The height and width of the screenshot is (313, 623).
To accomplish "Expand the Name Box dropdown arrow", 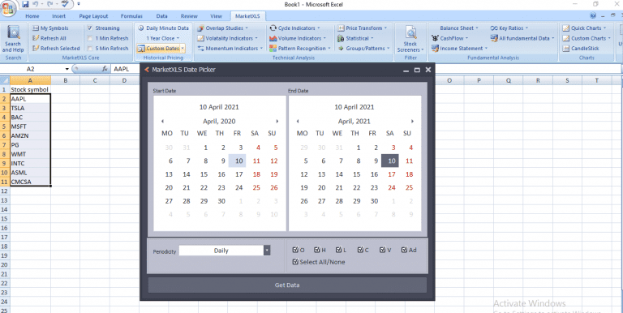I will (x=67, y=69).
